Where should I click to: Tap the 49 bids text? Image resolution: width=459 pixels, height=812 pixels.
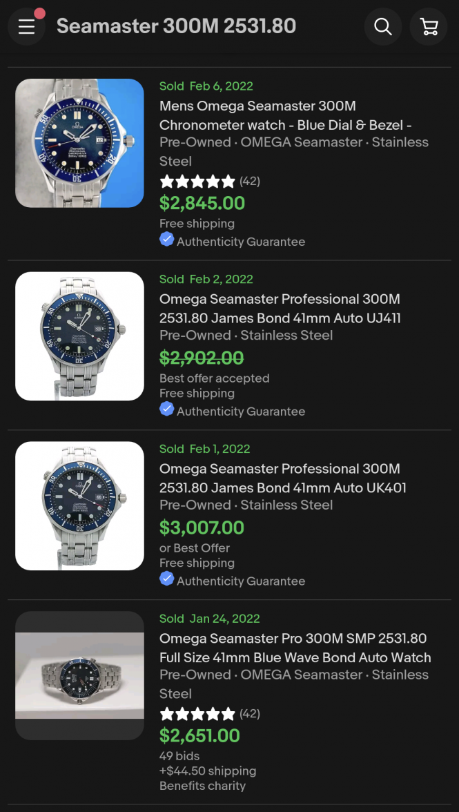[x=179, y=756]
